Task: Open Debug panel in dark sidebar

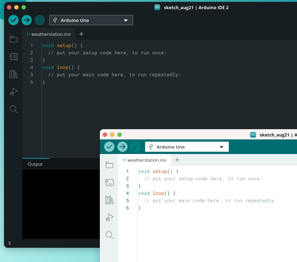Action: (13, 92)
